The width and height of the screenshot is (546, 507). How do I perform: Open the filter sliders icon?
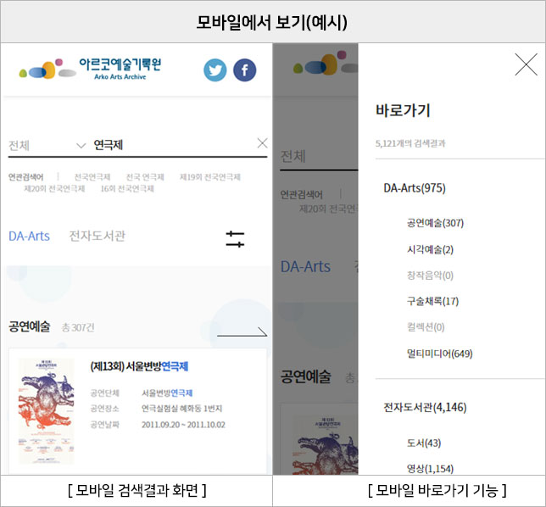(x=235, y=239)
